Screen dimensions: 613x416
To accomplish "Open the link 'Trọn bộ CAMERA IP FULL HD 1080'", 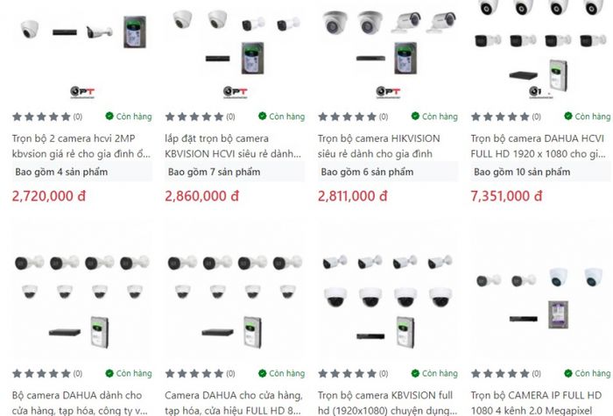I will tap(536, 402).
